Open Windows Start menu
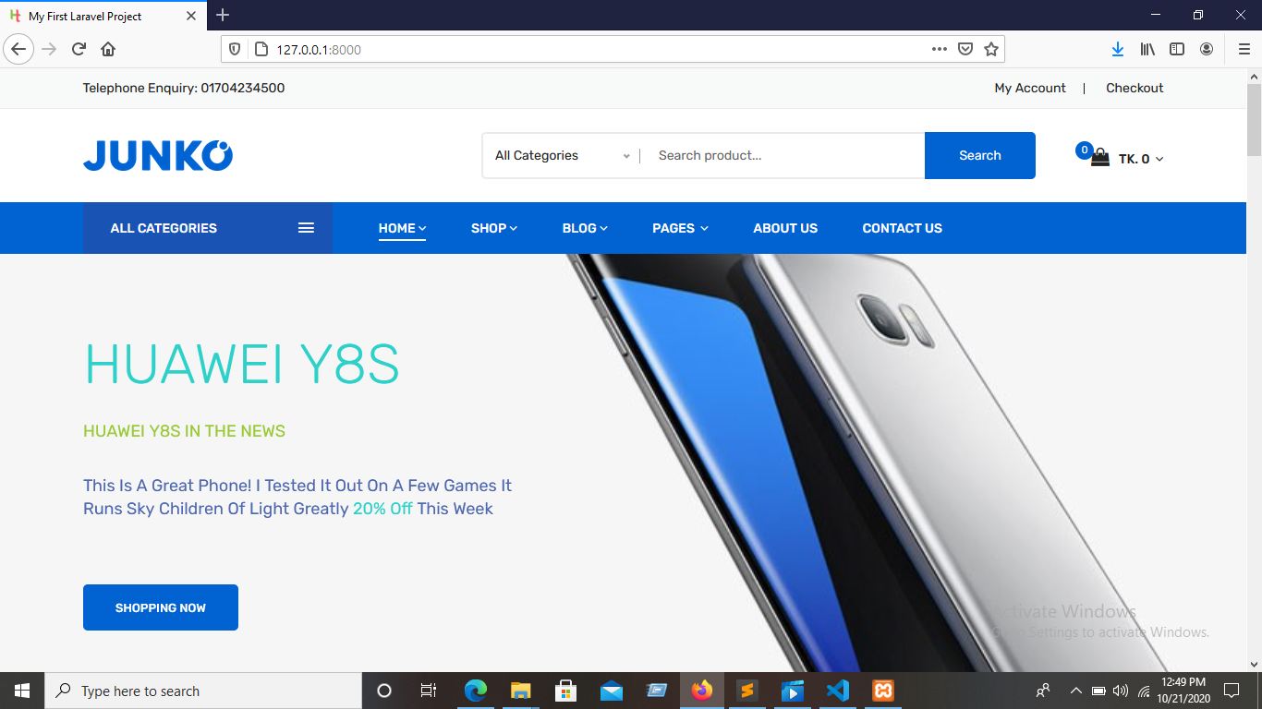 tap(22, 691)
